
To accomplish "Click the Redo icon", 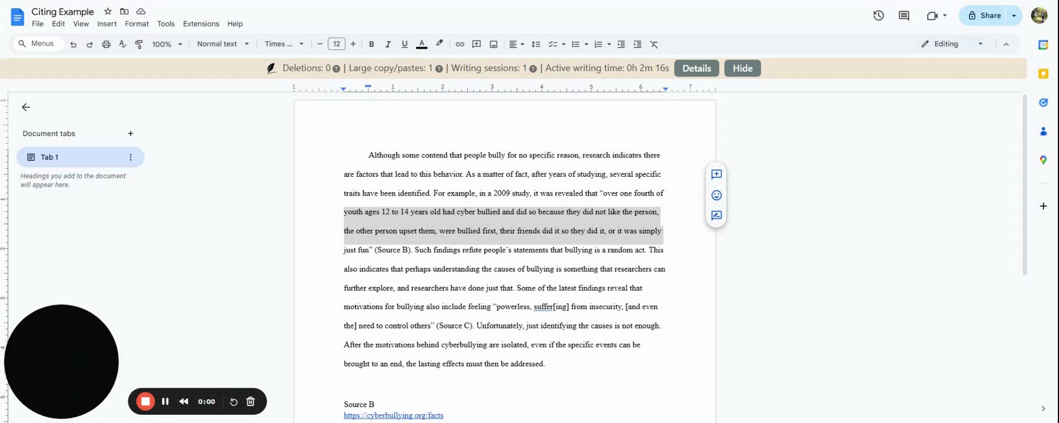I will [89, 44].
